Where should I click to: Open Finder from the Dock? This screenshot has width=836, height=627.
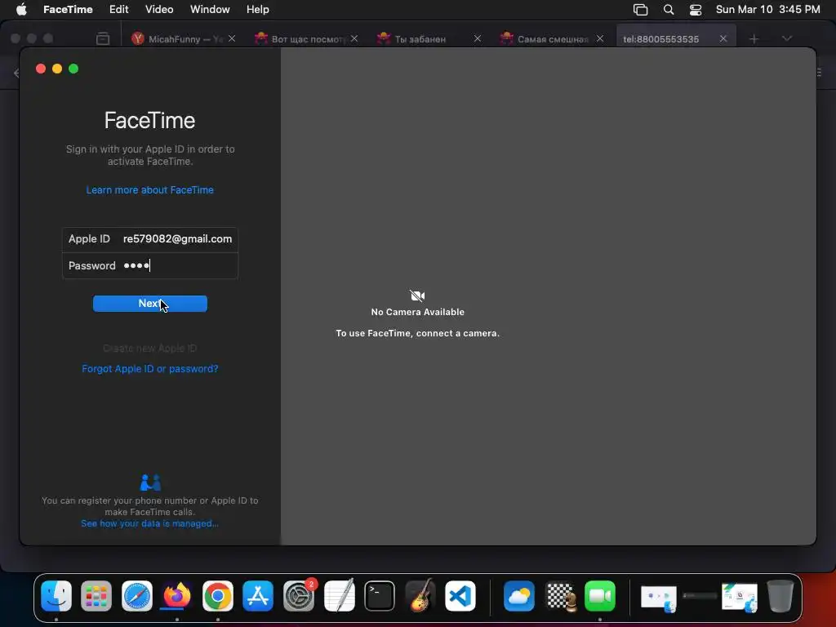click(56, 595)
